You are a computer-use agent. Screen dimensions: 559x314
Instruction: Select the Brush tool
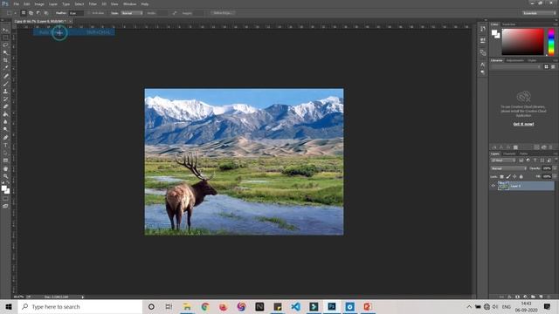(x=5, y=84)
